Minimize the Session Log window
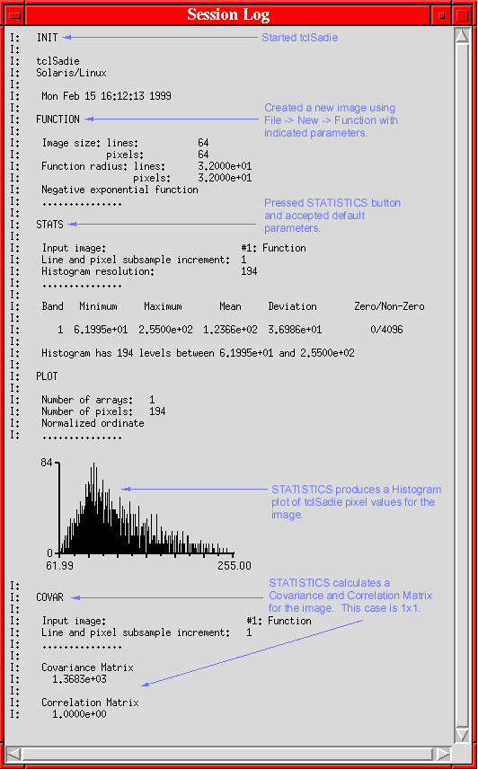478x769 pixels. pyautogui.click(x=441, y=15)
